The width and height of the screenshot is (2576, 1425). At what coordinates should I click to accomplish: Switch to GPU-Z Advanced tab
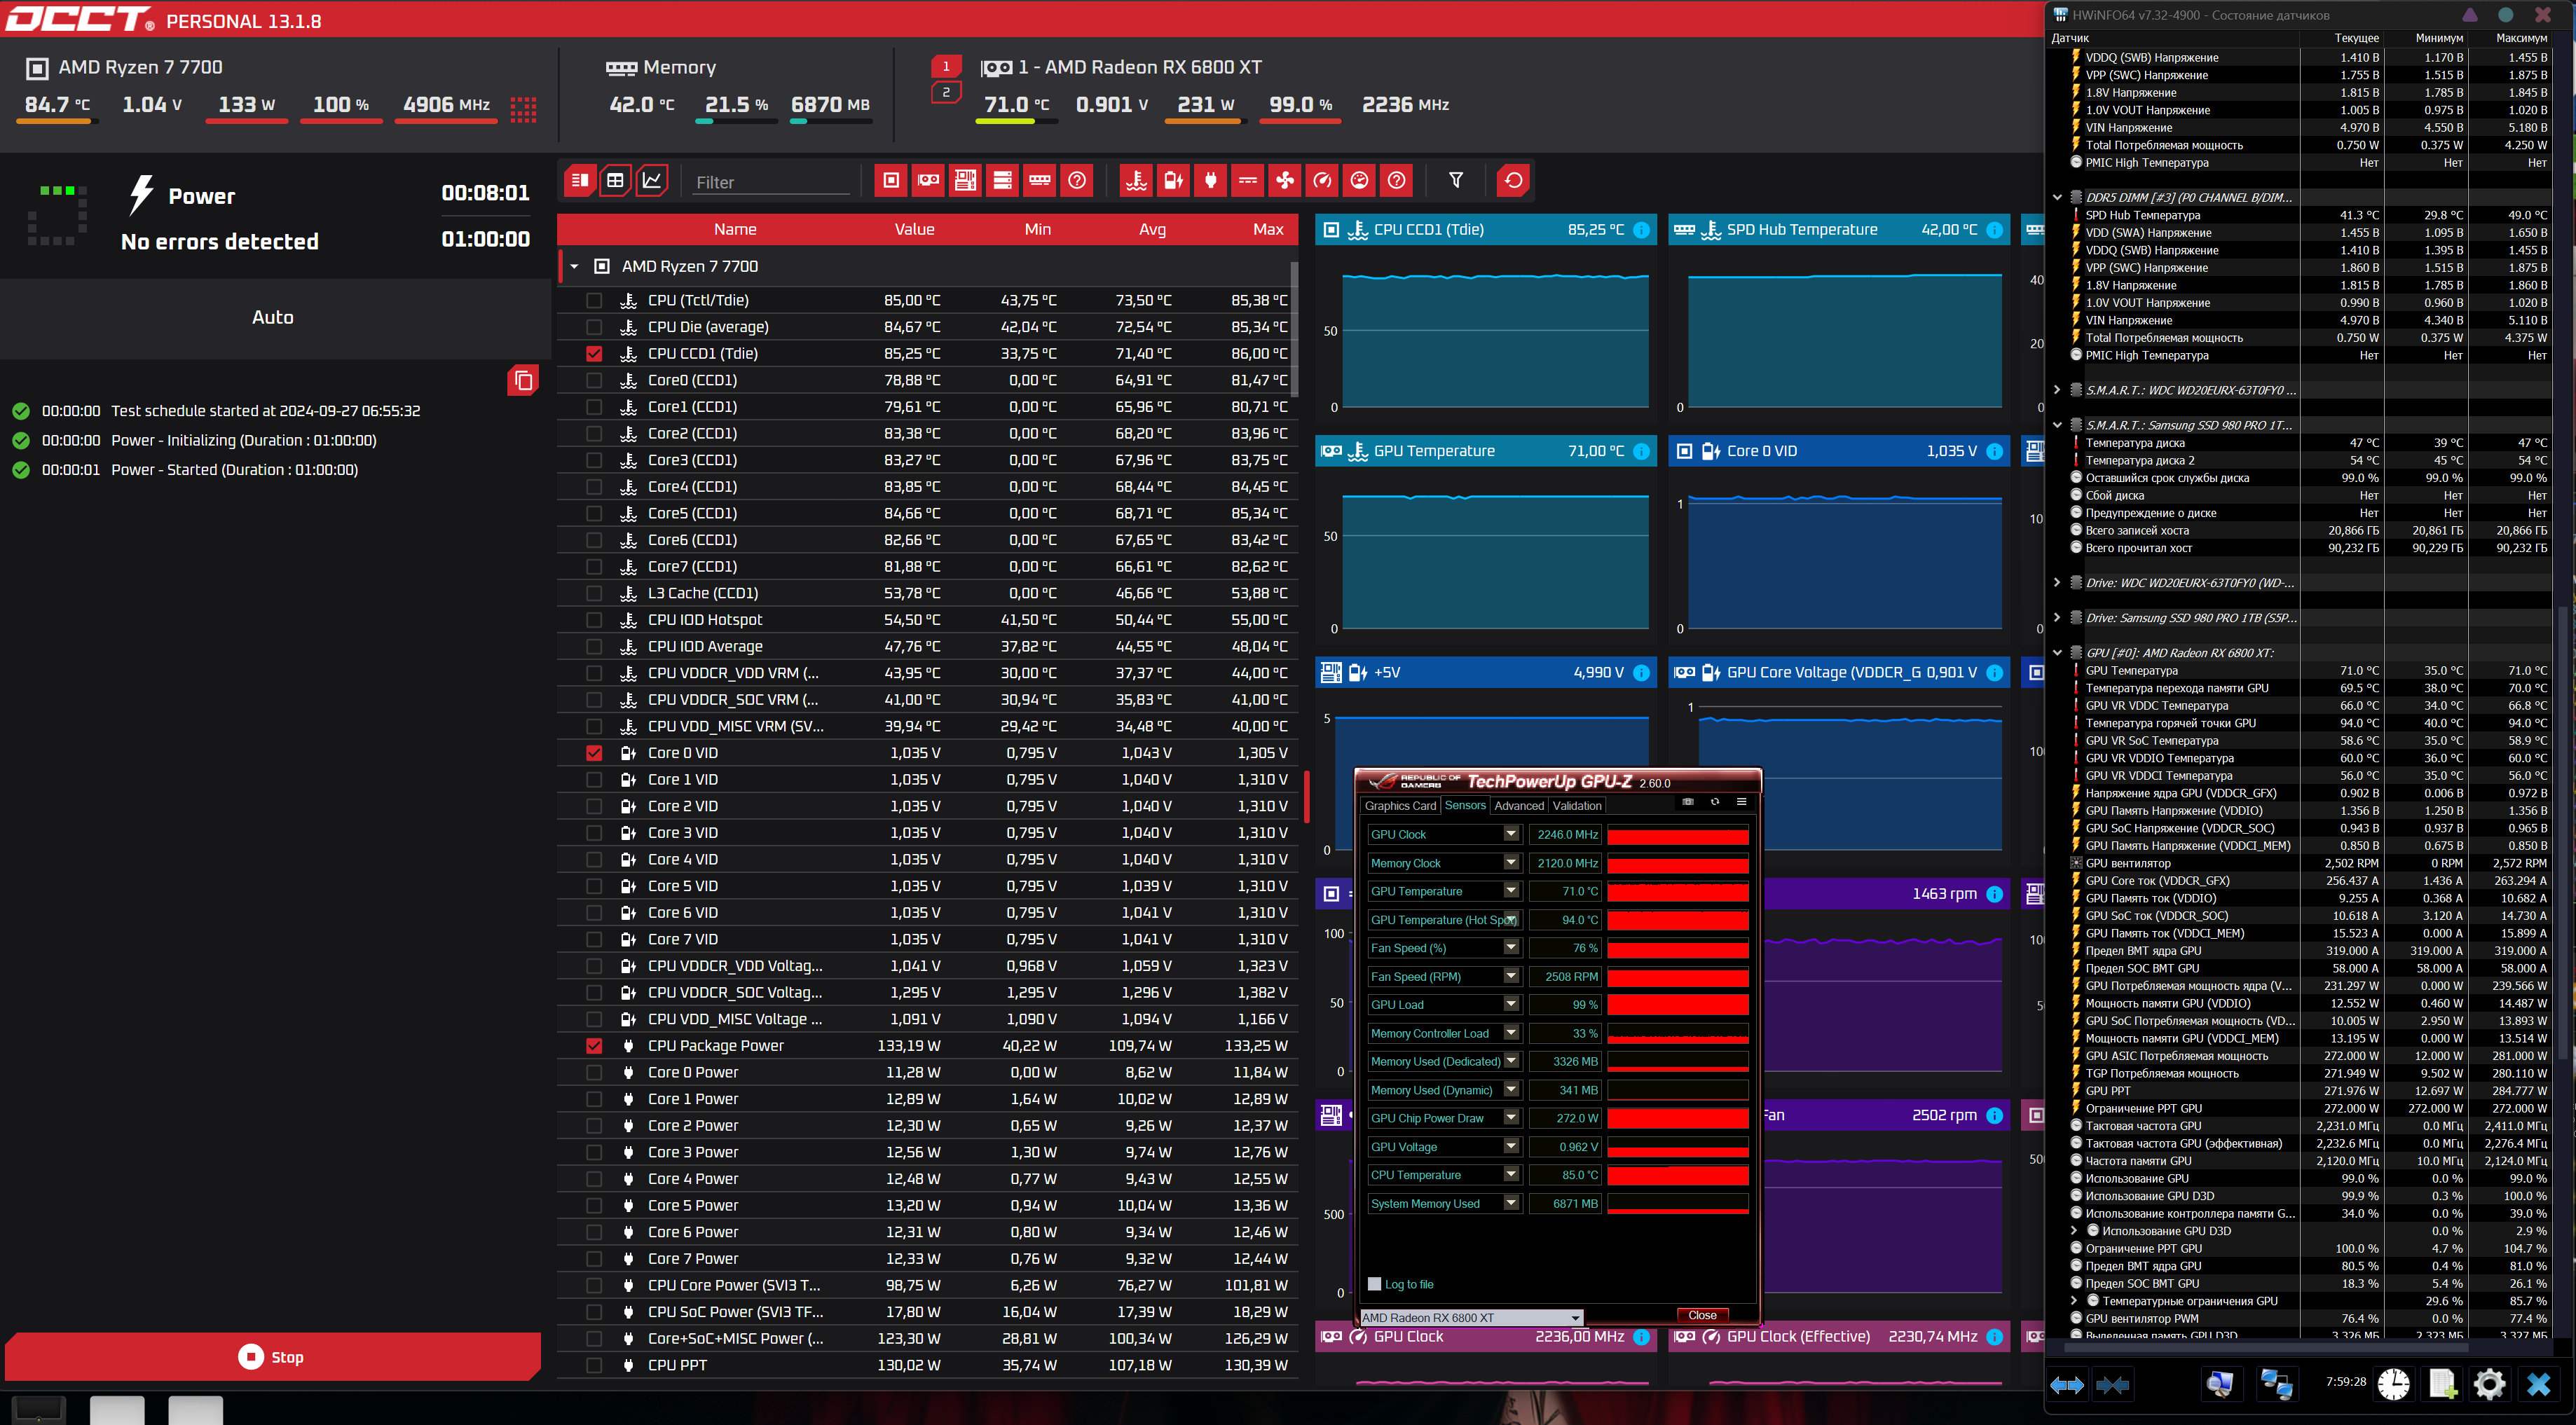1518,805
